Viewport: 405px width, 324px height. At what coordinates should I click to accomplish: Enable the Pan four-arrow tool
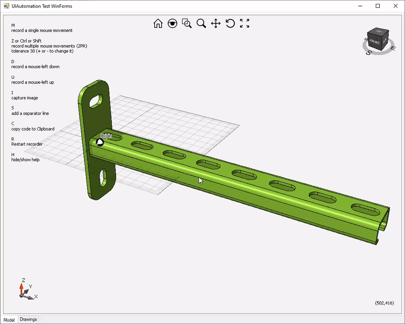click(x=216, y=23)
